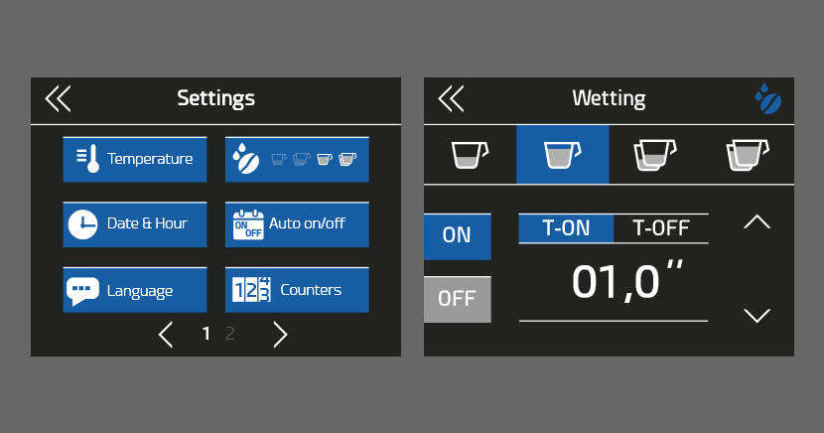Select the single small cup
824x433 pixels.
[x=470, y=155]
